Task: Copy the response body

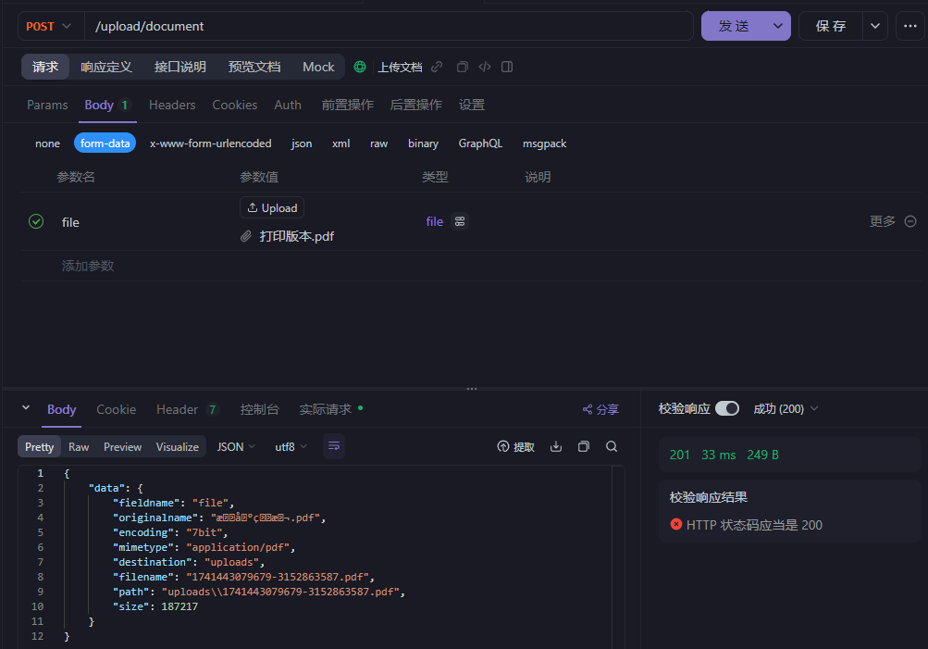Action: coord(584,446)
